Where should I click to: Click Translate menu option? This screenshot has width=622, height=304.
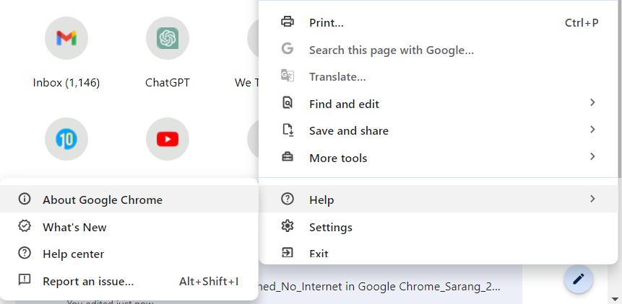(x=337, y=76)
